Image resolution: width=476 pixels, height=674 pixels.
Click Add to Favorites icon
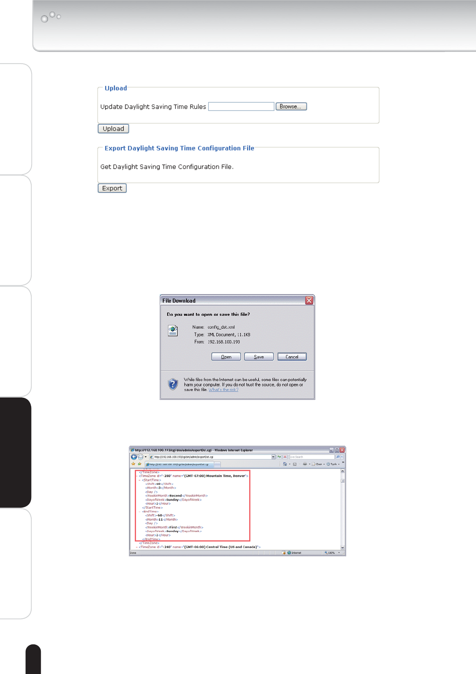point(139,464)
